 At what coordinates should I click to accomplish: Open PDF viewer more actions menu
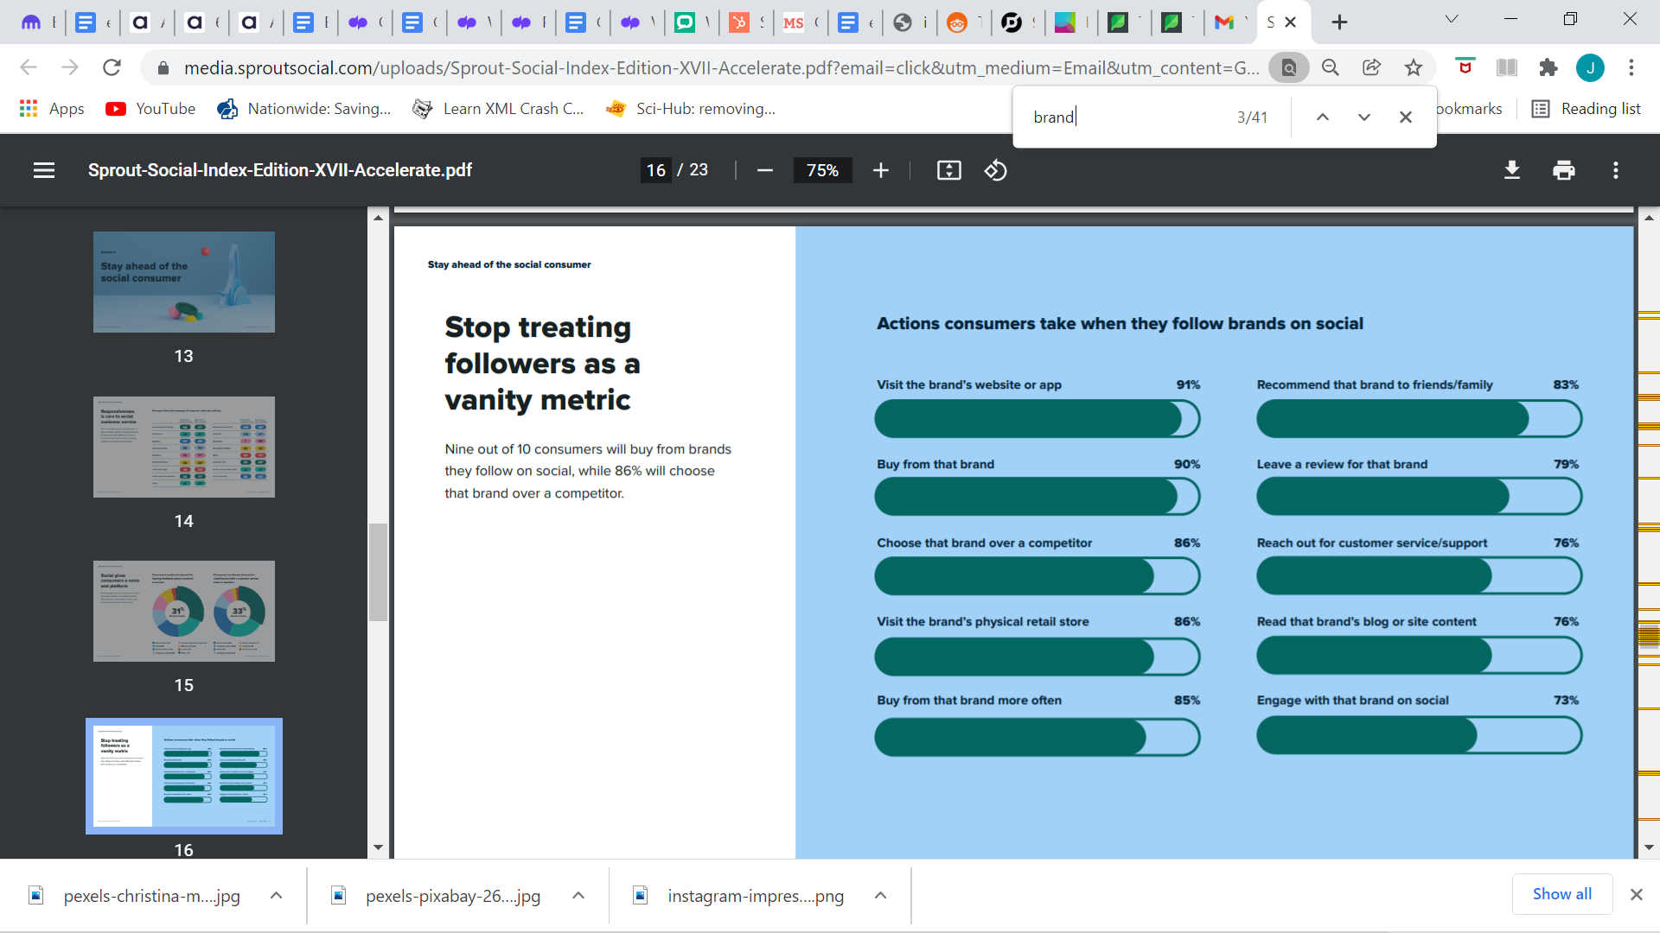pyautogui.click(x=1615, y=170)
